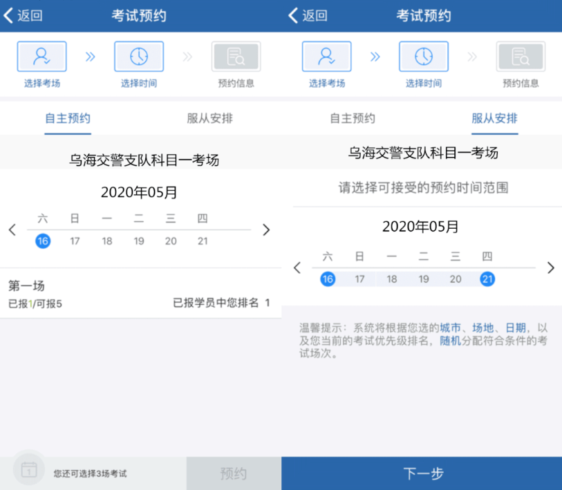Tap the 下一步 button
The height and width of the screenshot is (490, 562).
pyautogui.click(x=422, y=473)
